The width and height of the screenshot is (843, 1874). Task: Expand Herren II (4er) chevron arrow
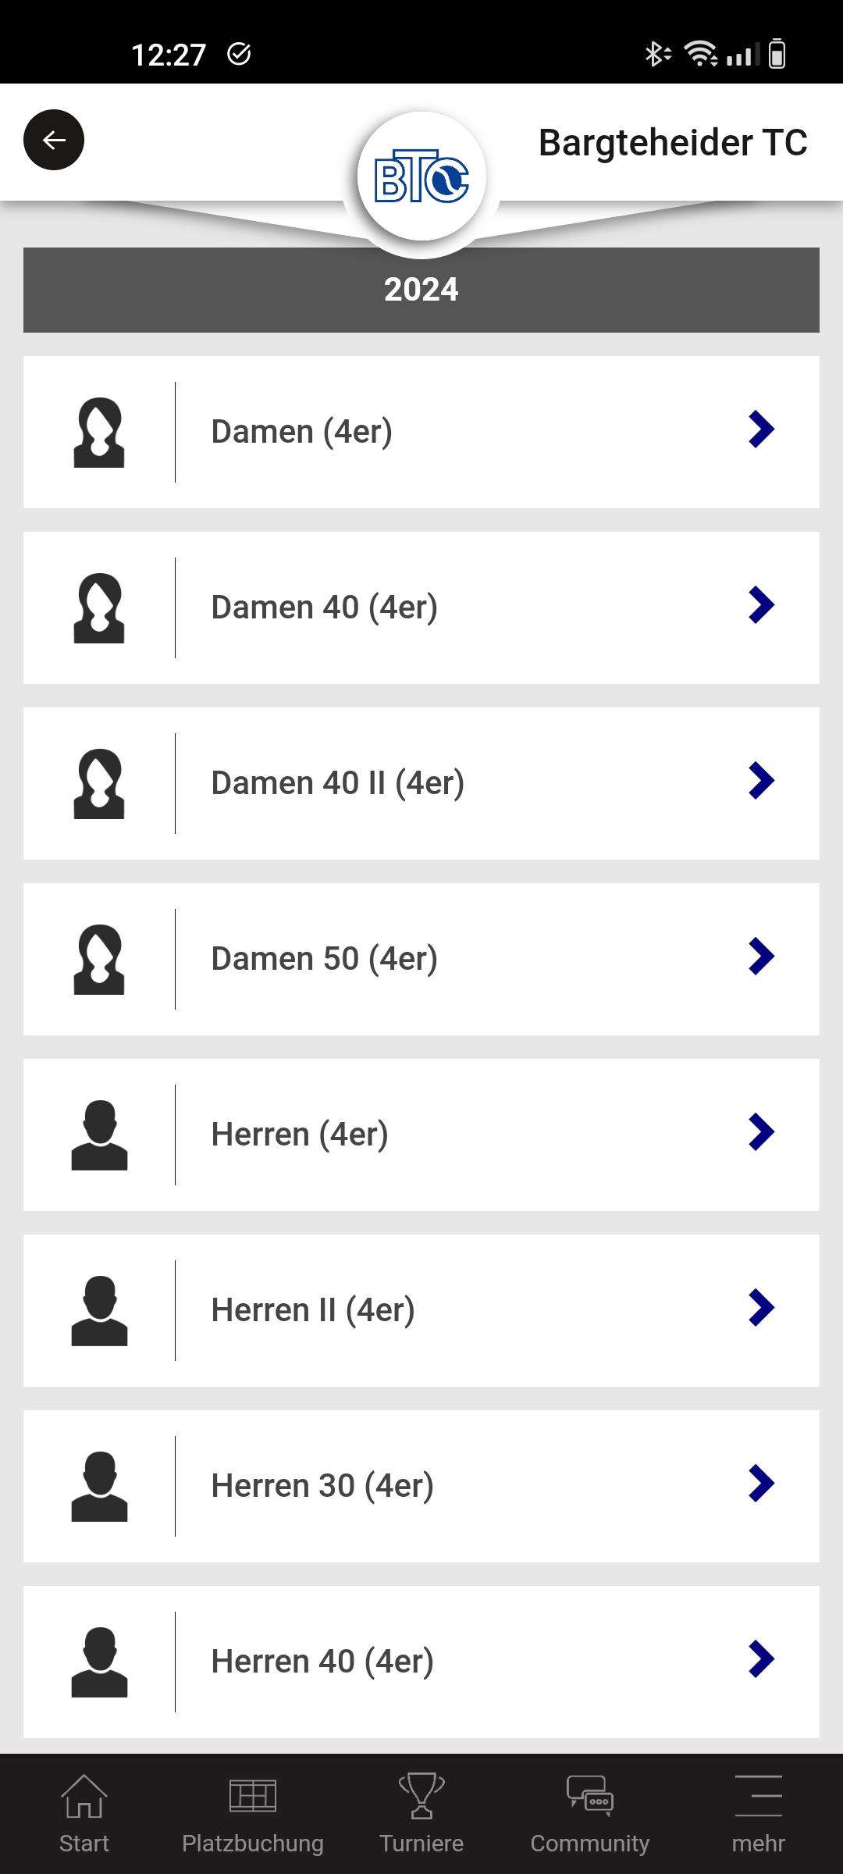point(761,1308)
